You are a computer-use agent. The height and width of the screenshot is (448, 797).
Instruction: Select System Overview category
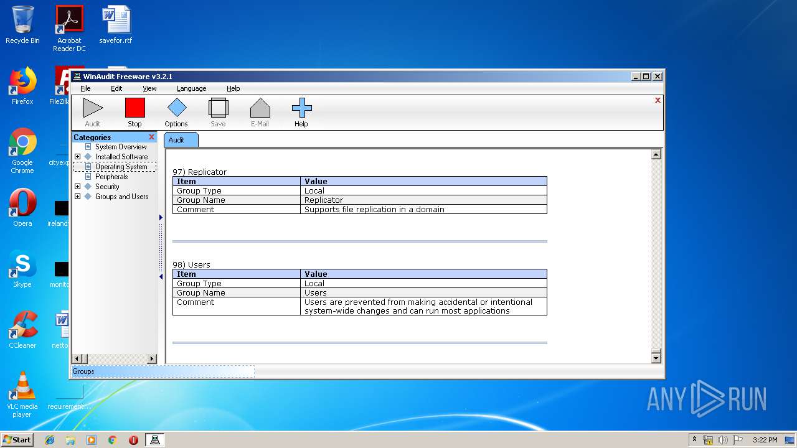point(121,147)
